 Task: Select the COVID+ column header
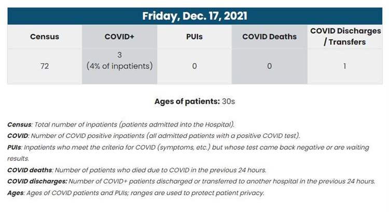click(x=120, y=37)
